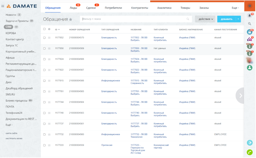Switch to the Лиды tab
The height and width of the screenshot is (158, 256).
(x=73, y=8)
